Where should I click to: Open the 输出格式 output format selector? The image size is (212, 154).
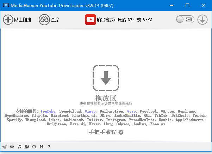click(124, 20)
